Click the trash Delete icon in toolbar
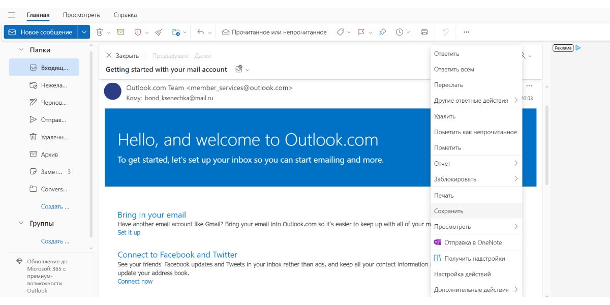Image resolution: width=610 pixels, height=305 pixels. [x=100, y=32]
